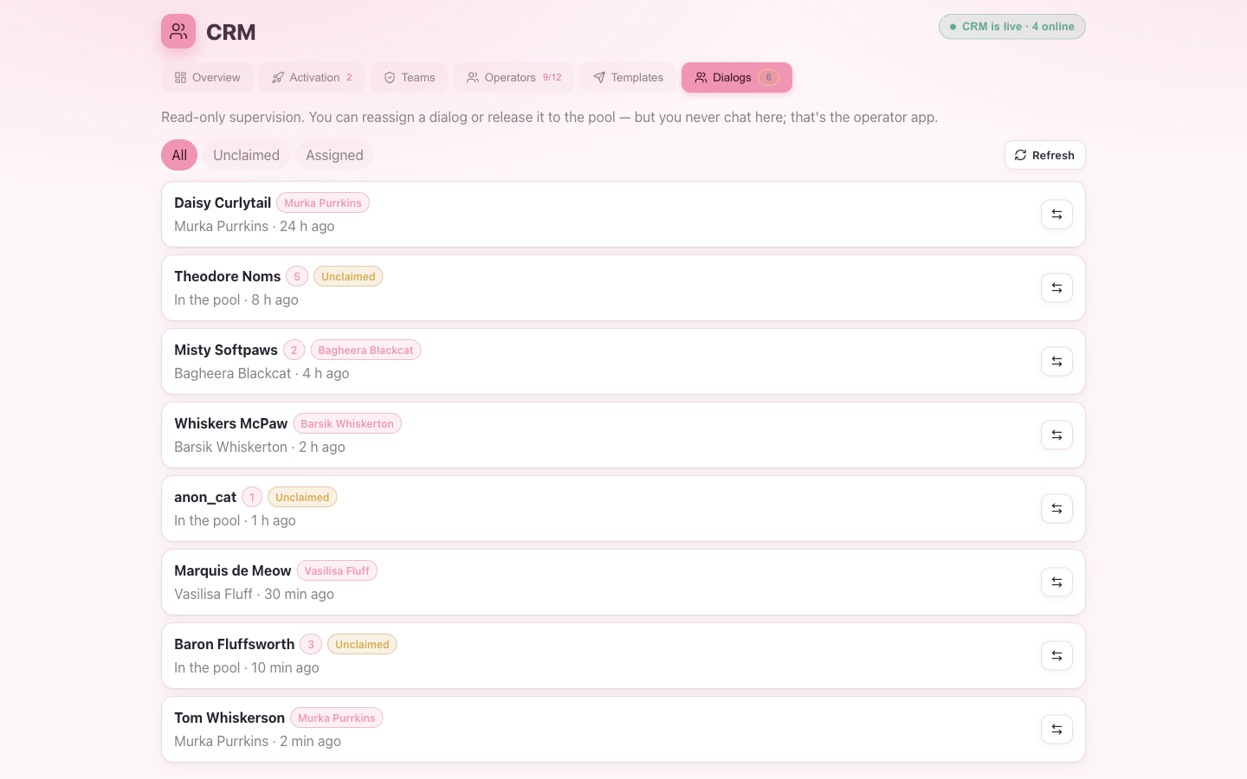Click Unclaimed tag on Baron Fluffsworth
Viewport: 1247px width, 779px height.
tap(362, 644)
